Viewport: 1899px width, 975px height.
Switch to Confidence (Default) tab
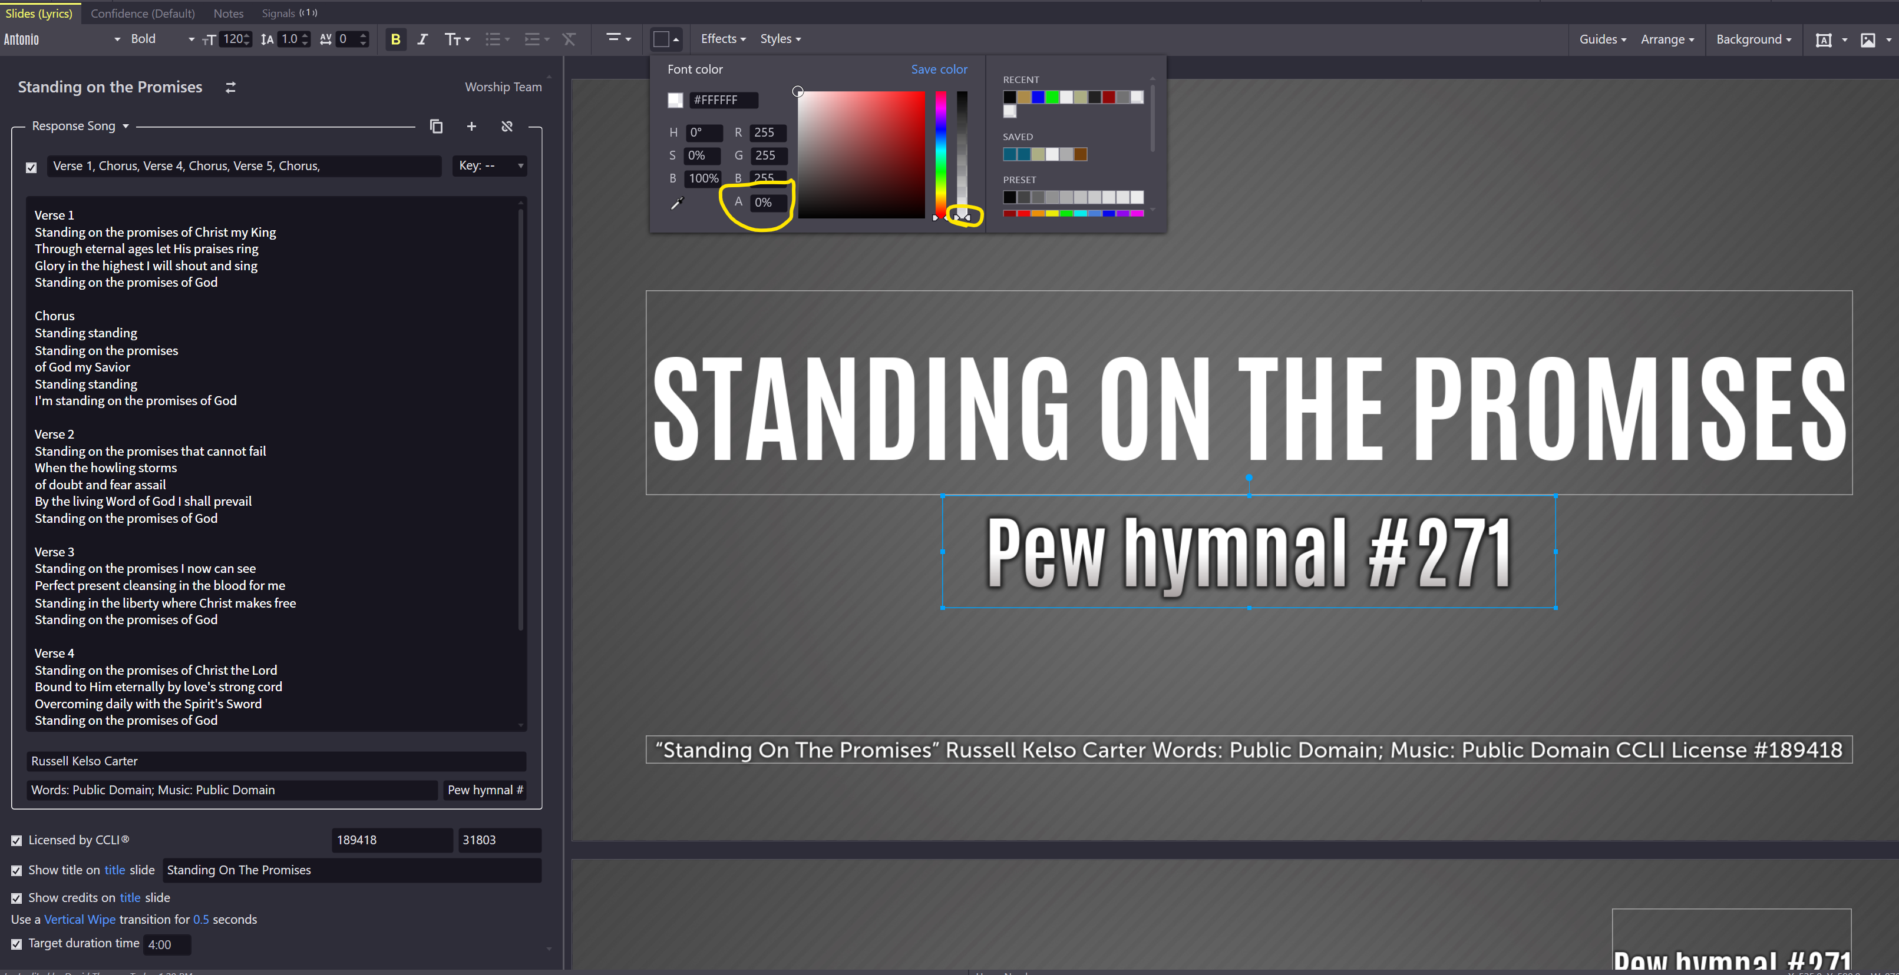pos(143,14)
